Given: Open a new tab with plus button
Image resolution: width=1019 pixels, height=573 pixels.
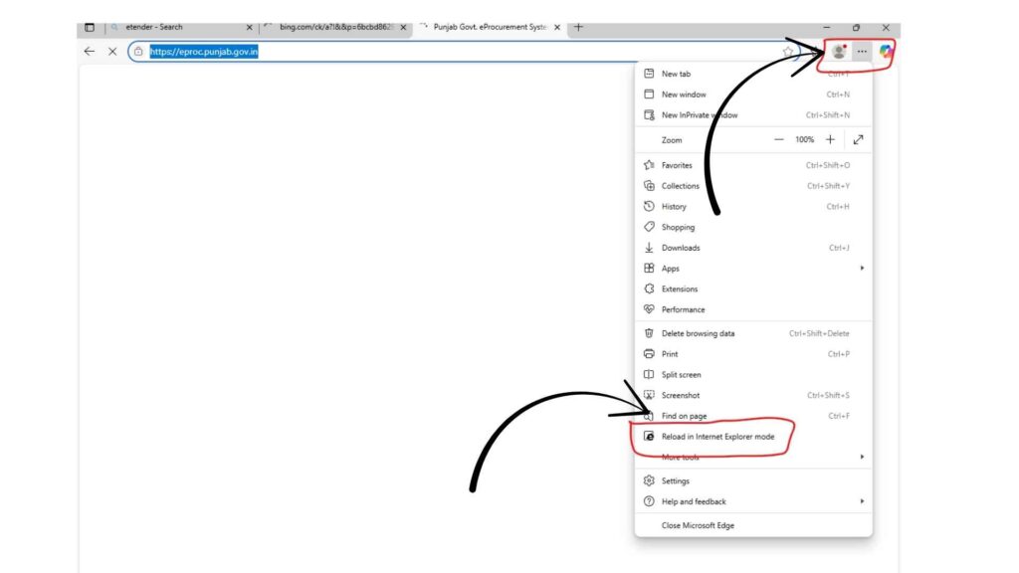Looking at the screenshot, I should click(578, 27).
